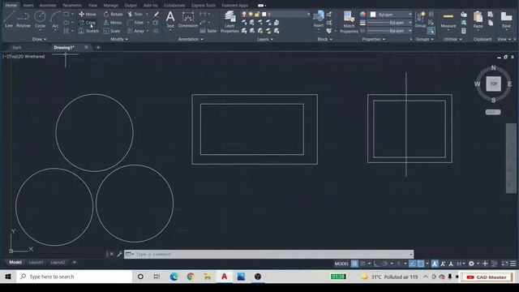Image resolution: width=519 pixels, height=292 pixels.
Task: Activate Match Properties tool
Action: click(x=349, y=22)
